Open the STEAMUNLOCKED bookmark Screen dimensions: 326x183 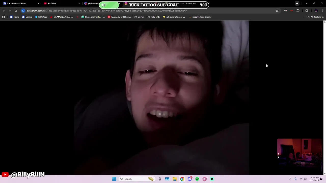coord(62,17)
